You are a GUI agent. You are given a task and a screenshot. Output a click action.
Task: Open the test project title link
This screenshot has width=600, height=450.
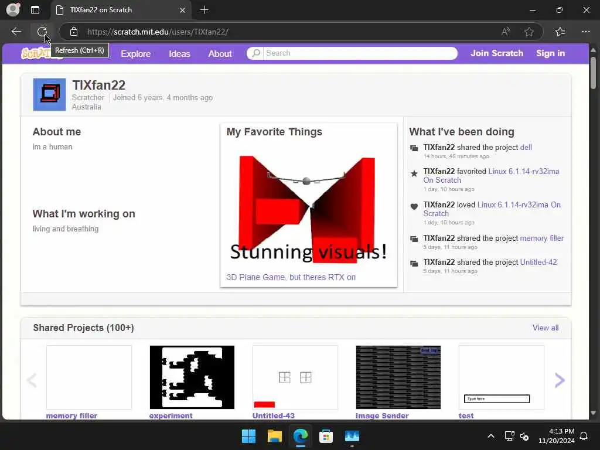pos(466,415)
